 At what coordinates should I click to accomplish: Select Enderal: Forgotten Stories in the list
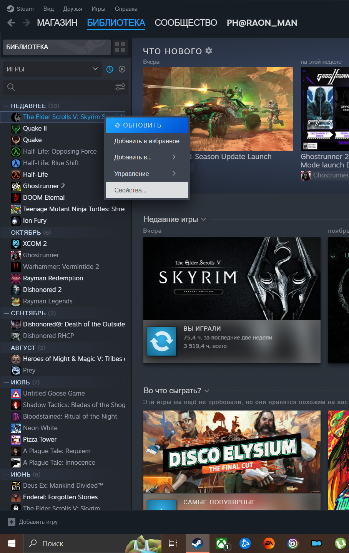click(60, 497)
